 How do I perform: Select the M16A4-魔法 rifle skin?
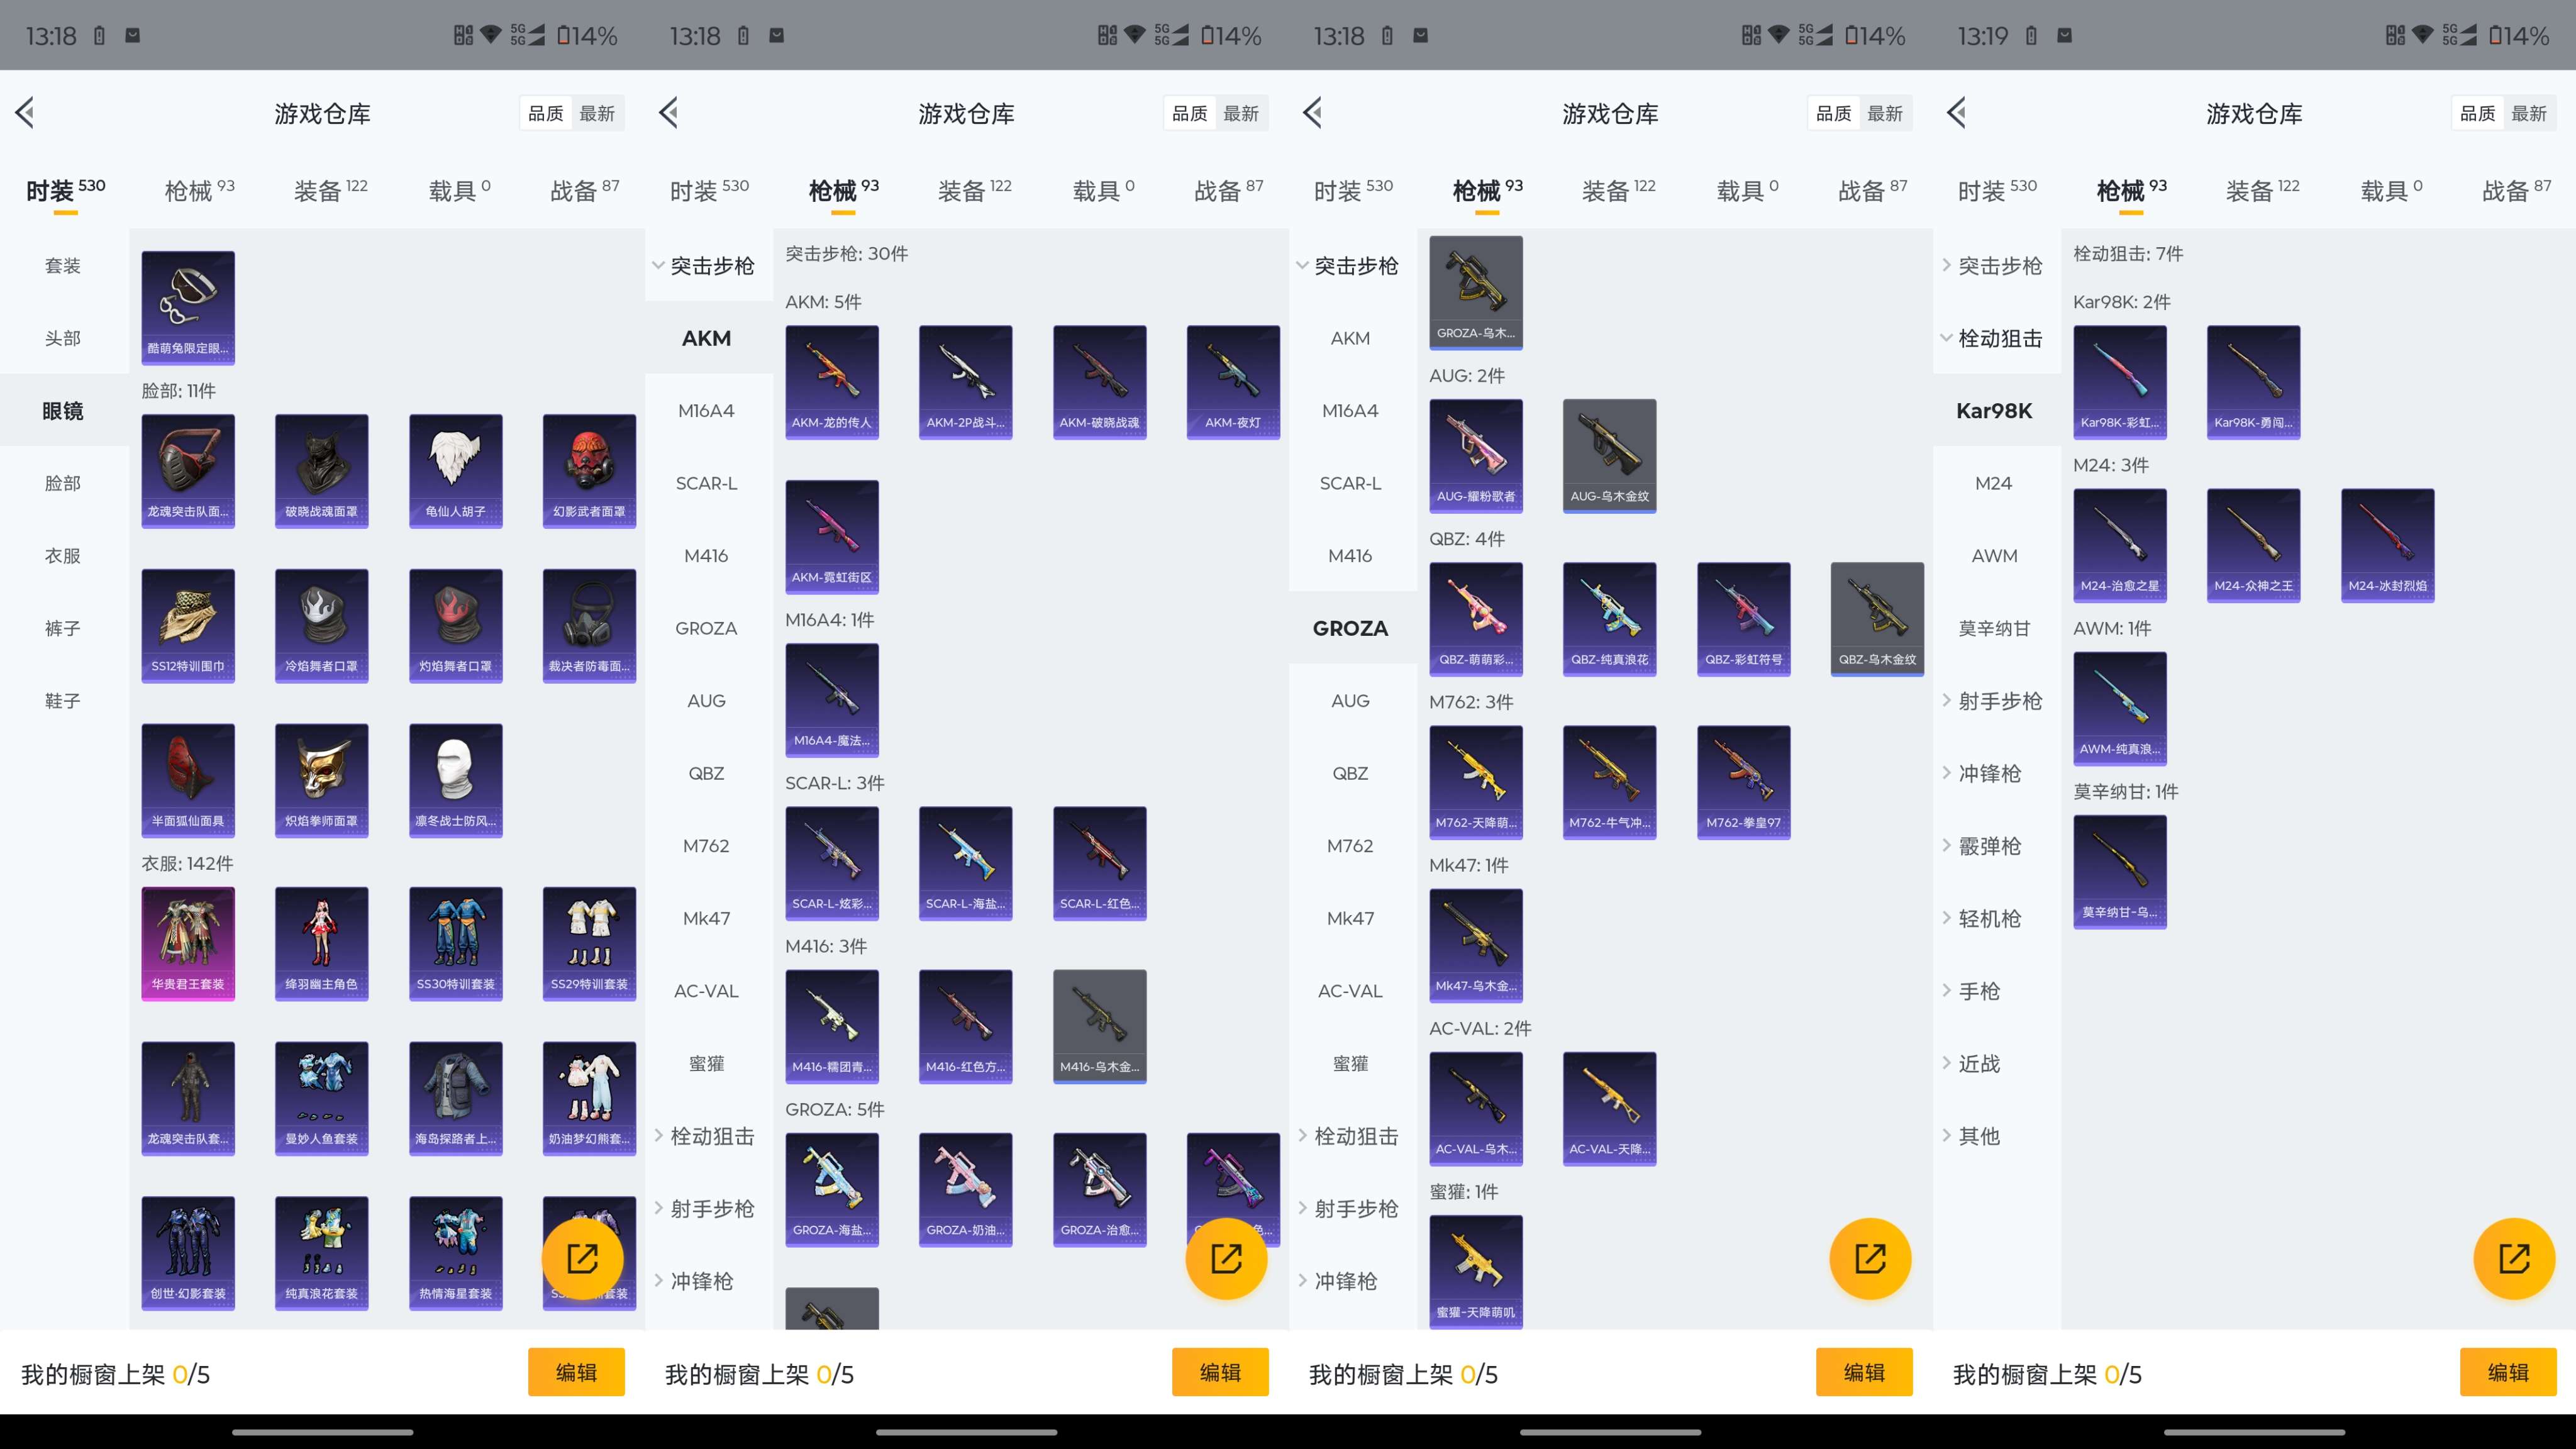832,700
